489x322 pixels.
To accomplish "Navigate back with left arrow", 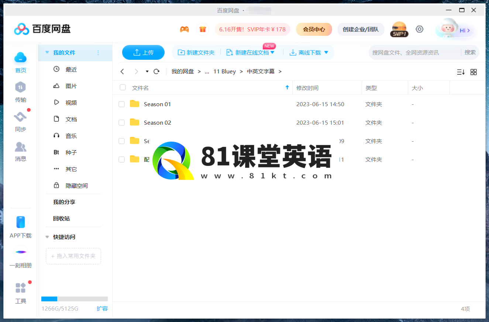I will 123,72.
